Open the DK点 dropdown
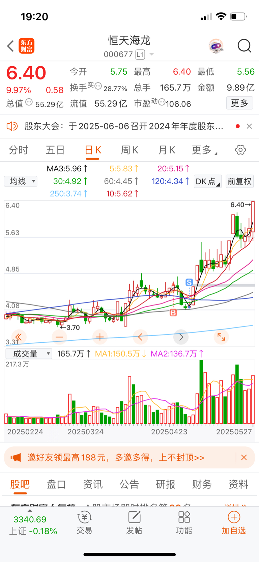This screenshot has height=562, width=259. [207, 181]
